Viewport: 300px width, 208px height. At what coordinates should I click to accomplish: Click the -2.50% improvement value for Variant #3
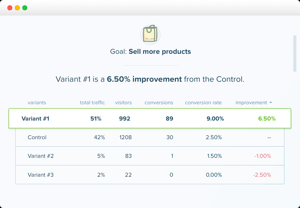point(262,175)
